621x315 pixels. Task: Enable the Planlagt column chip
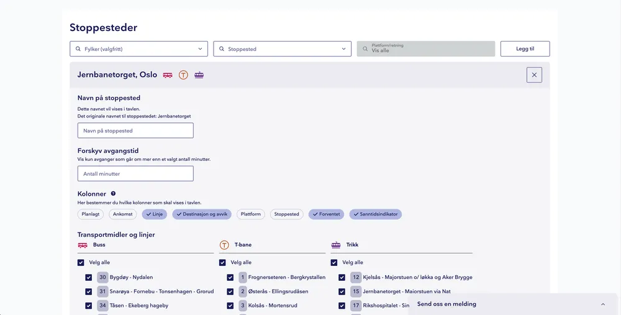pyautogui.click(x=91, y=214)
